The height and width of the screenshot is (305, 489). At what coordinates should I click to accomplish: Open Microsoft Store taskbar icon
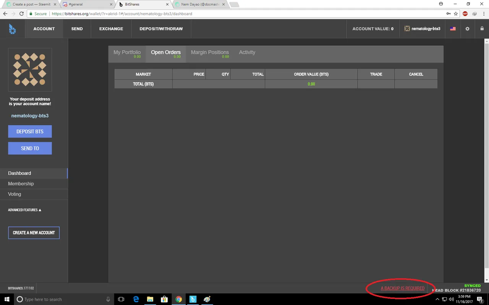pos(164,299)
